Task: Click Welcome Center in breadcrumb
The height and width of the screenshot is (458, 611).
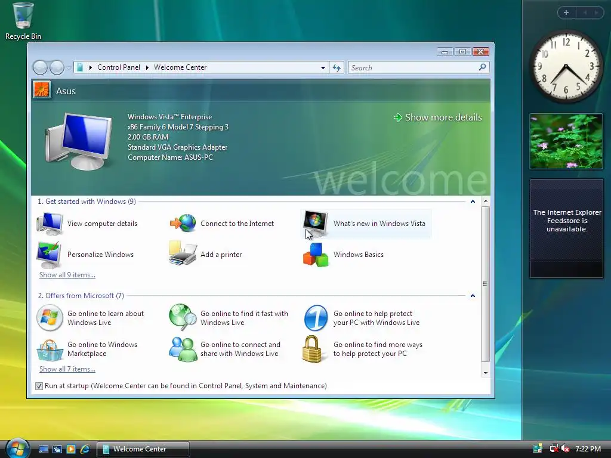Action: point(180,67)
